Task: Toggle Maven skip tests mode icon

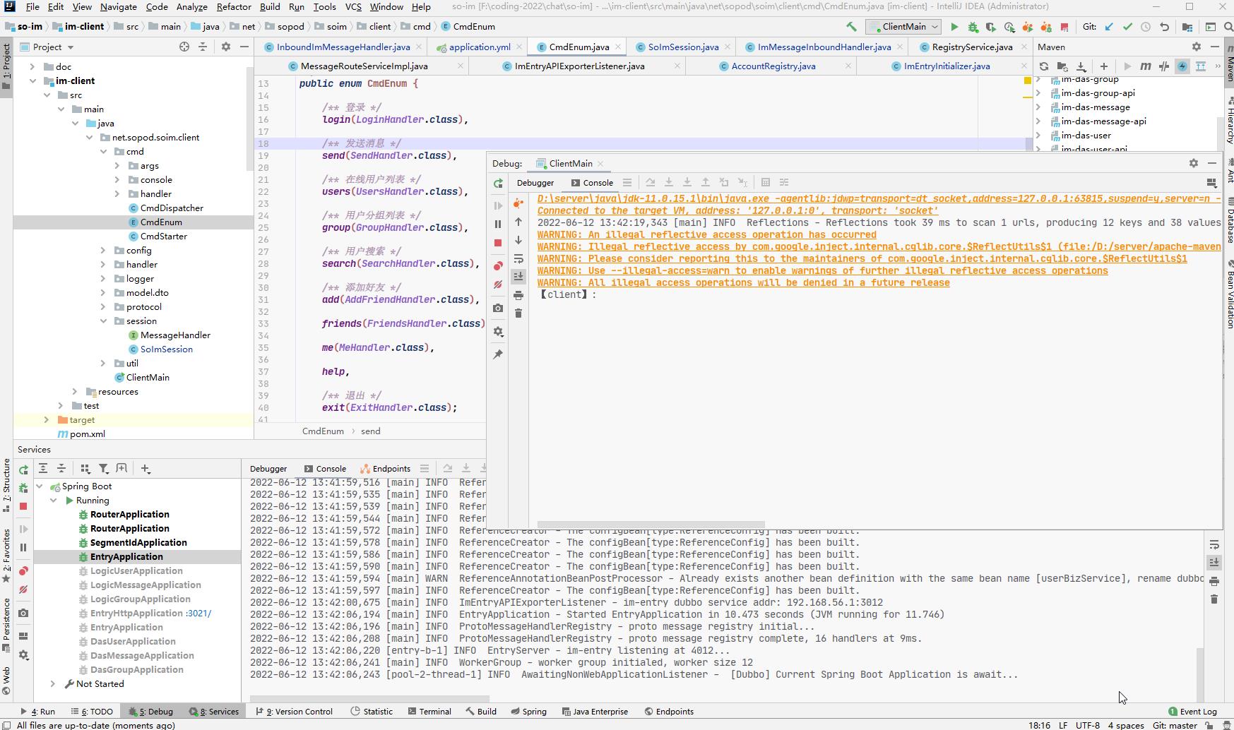Action: 1182,66
